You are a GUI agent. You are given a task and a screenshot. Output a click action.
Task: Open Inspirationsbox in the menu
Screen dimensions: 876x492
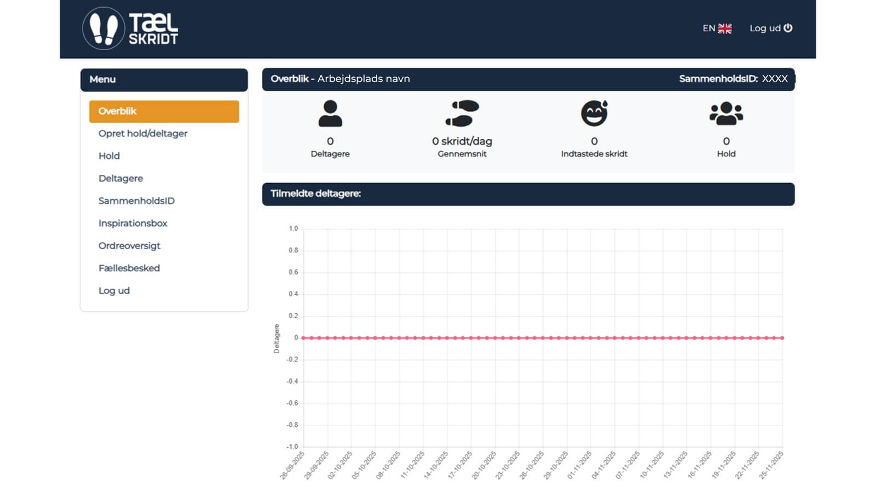133,223
